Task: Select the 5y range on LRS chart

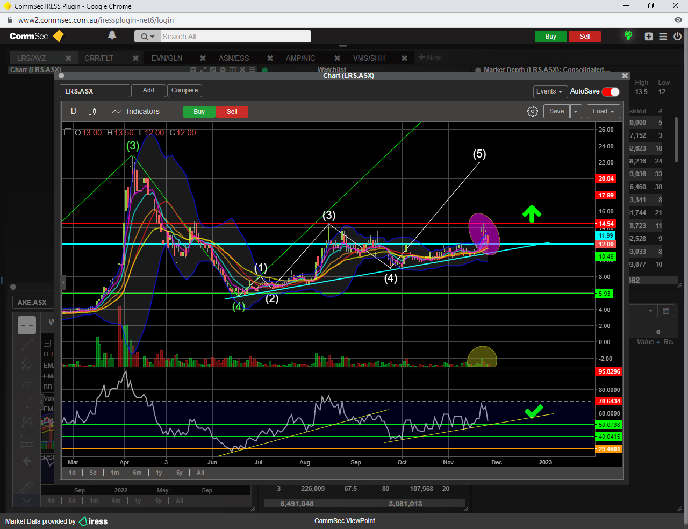Action: tap(180, 473)
